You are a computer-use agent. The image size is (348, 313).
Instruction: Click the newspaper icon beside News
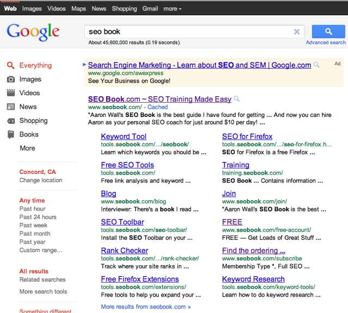click(x=11, y=107)
